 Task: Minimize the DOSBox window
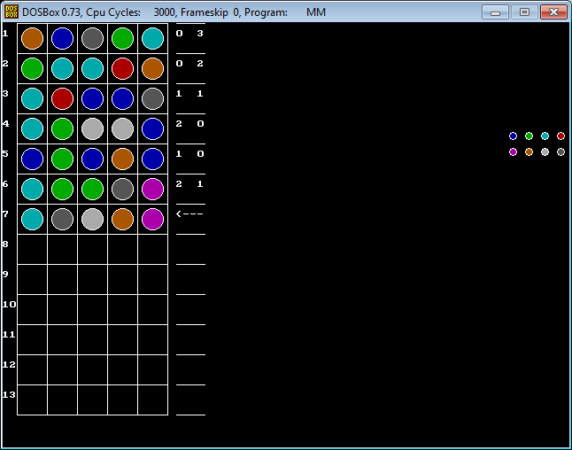496,12
